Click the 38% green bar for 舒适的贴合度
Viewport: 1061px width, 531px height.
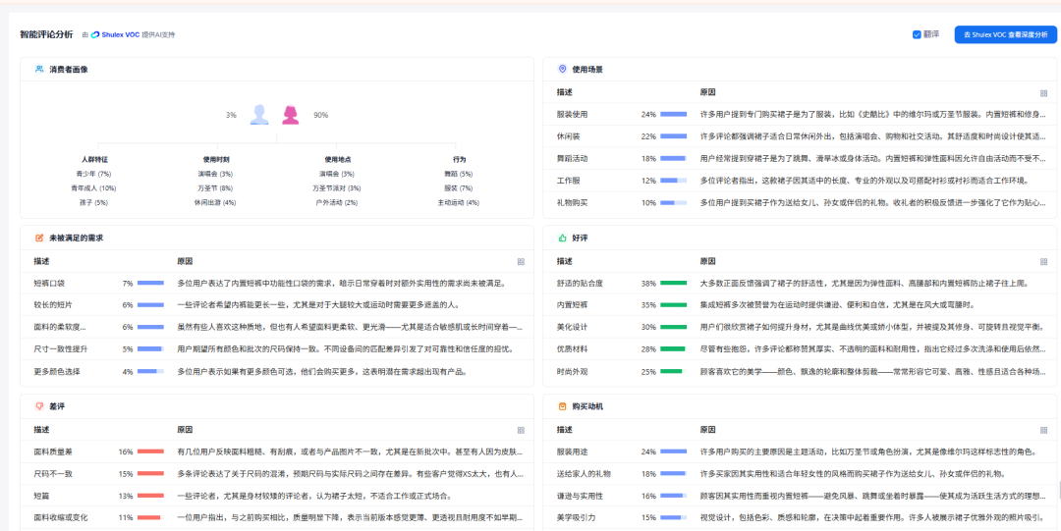pyautogui.click(x=673, y=283)
